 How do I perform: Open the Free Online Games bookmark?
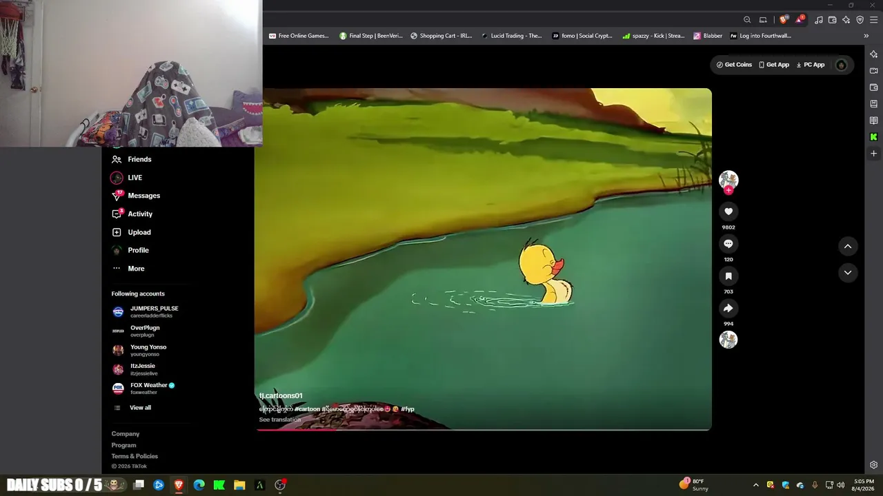pyautogui.click(x=299, y=36)
